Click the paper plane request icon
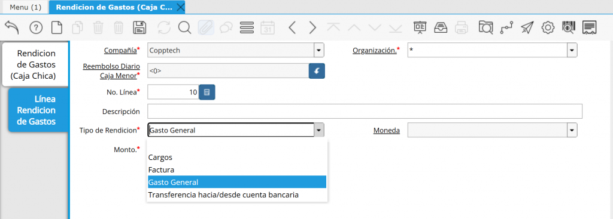The width and height of the screenshot is (613, 219). click(x=527, y=27)
